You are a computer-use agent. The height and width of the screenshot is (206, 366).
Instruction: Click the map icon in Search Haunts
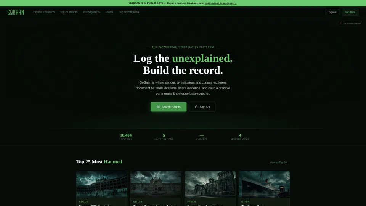[x=158, y=107]
